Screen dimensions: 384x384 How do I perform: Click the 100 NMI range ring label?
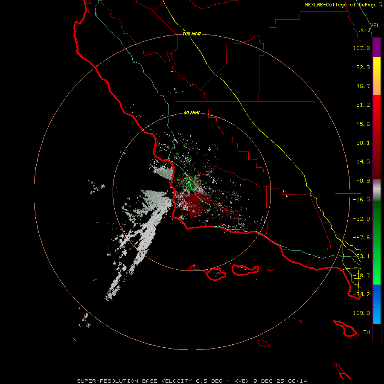tap(192, 34)
